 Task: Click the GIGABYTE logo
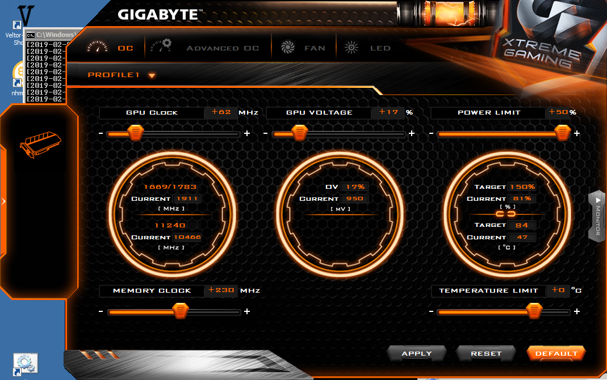pyautogui.click(x=160, y=15)
